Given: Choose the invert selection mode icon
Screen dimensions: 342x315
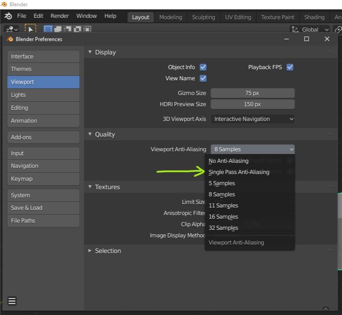Looking at the screenshot, I should [x=77, y=29].
